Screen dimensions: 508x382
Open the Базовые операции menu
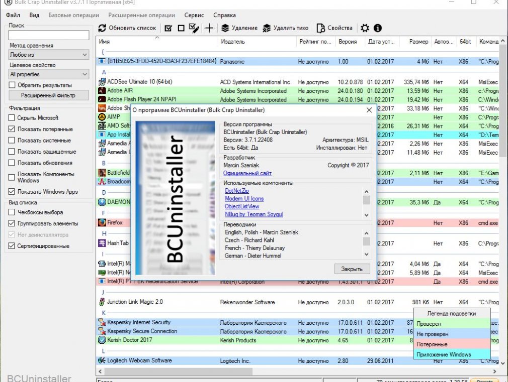point(73,15)
